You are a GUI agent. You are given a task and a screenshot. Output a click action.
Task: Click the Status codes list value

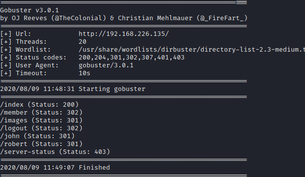click(132, 58)
